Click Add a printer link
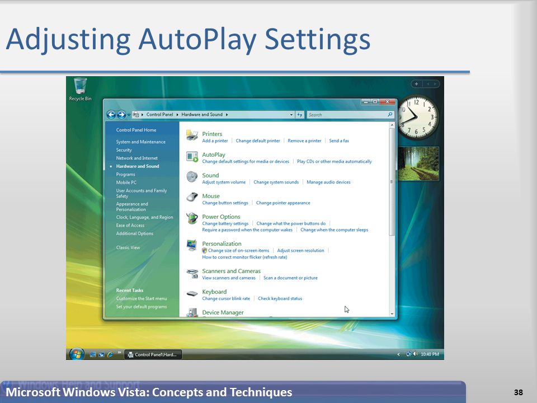The width and height of the screenshot is (537, 403). tap(215, 140)
